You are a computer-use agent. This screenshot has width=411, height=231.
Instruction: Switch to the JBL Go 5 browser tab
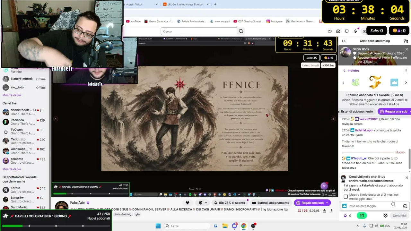click(185, 4)
